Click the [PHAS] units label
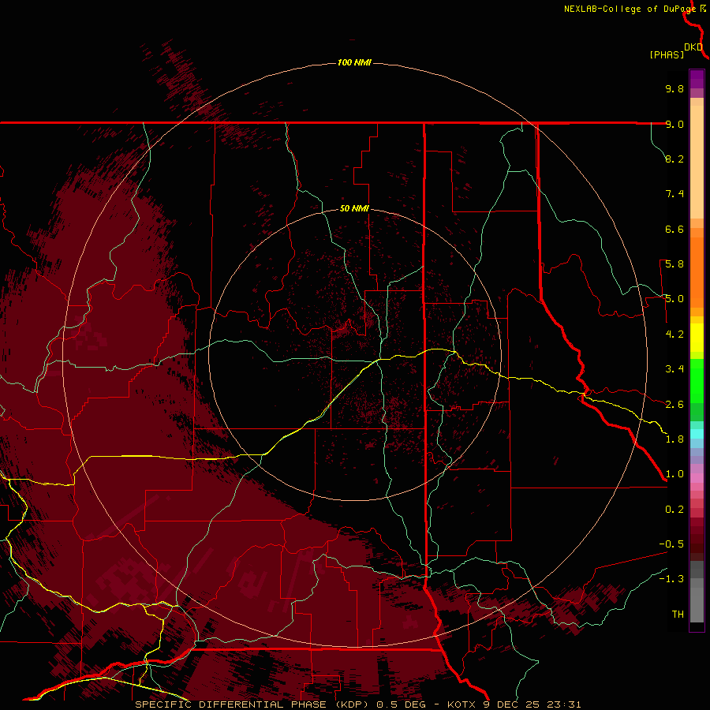 pyautogui.click(x=667, y=54)
